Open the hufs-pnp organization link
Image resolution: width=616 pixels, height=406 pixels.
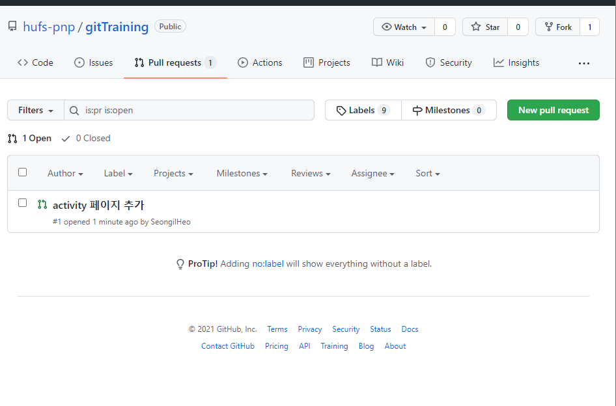[49, 27]
